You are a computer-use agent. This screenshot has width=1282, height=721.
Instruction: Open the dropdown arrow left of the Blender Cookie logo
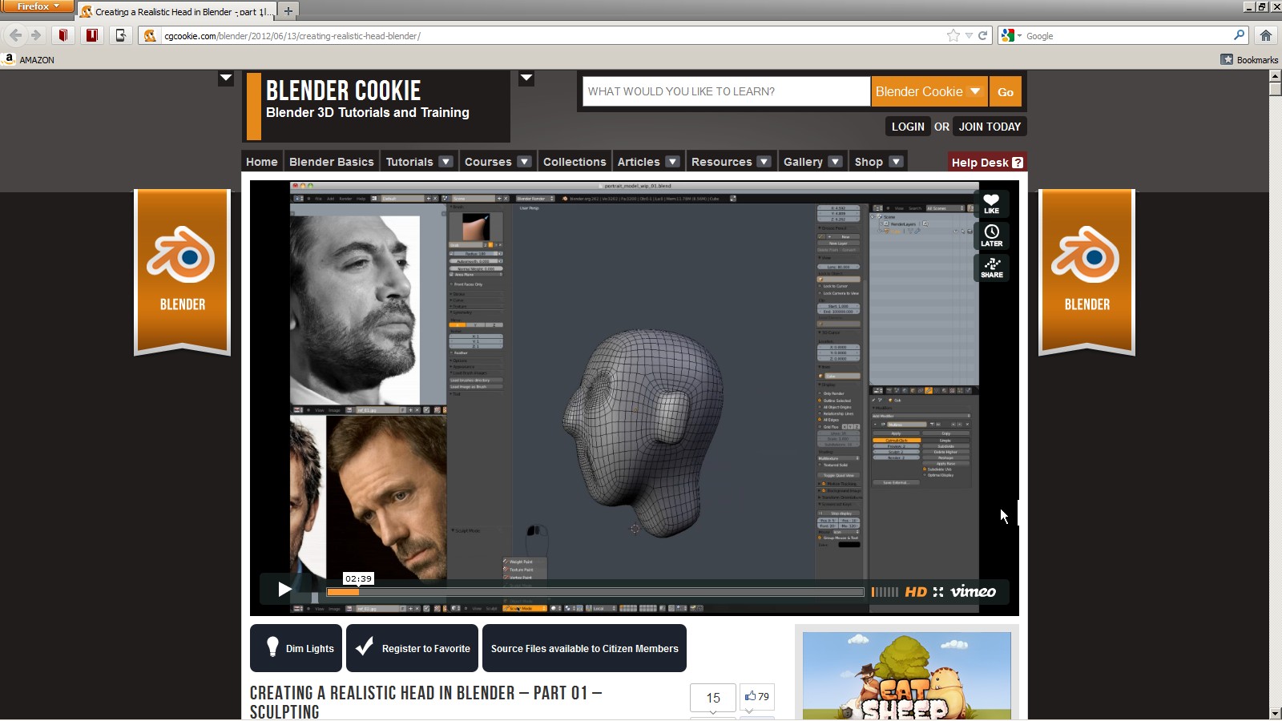point(226,79)
